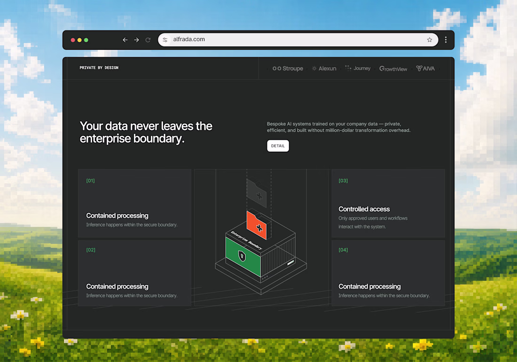Select the GrowthView logo

point(393,69)
